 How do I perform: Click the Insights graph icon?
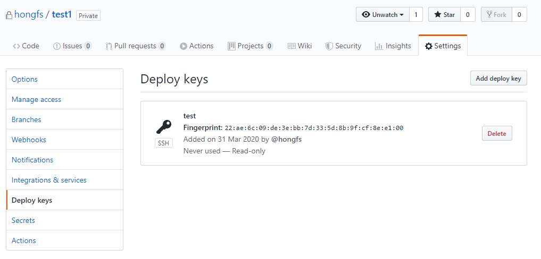tap(379, 46)
